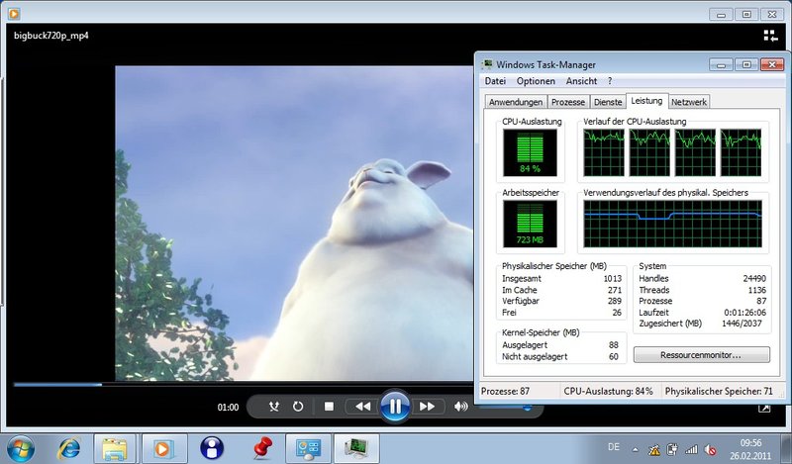Click the Im Cache value 271
This screenshot has width=792, height=464.
click(x=614, y=290)
